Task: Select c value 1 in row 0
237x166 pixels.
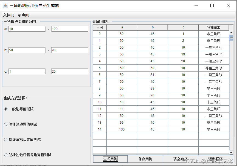Action: click(183, 34)
